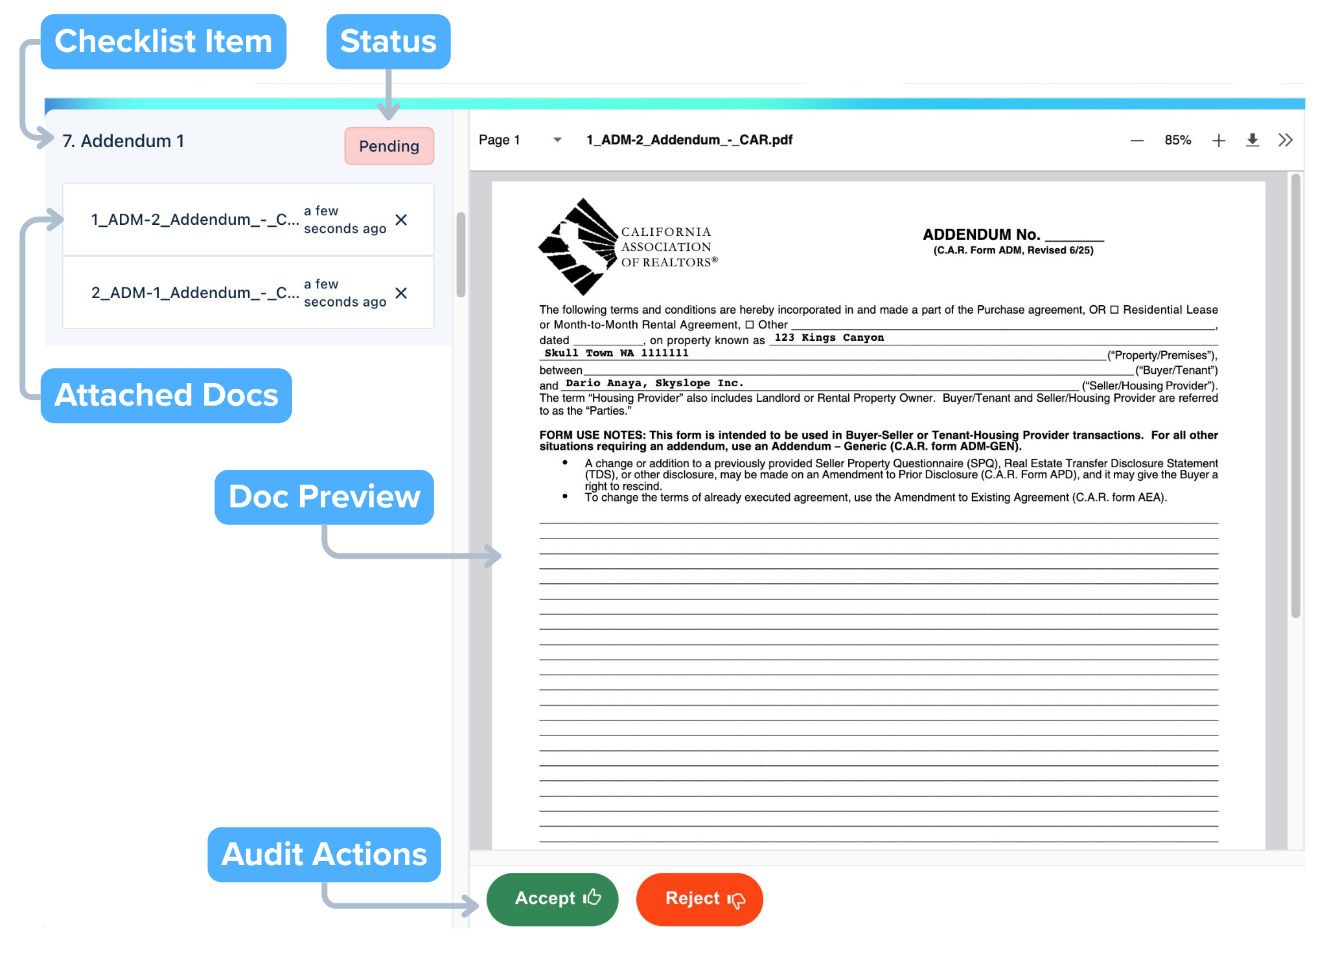Select the 7. Addendum 1 checklist item

tap(123, 141)
